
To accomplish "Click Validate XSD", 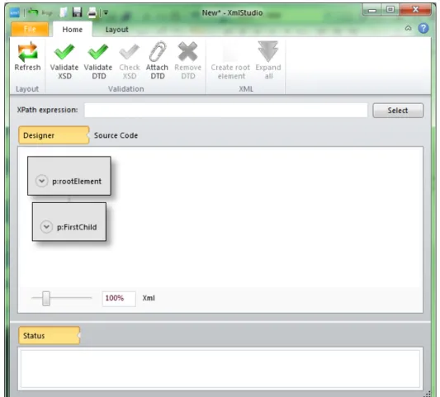I will [64, 60].
